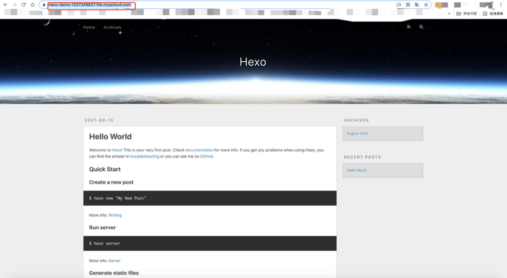
Task: Click the padlock site security icon
Action: (44, 5)
